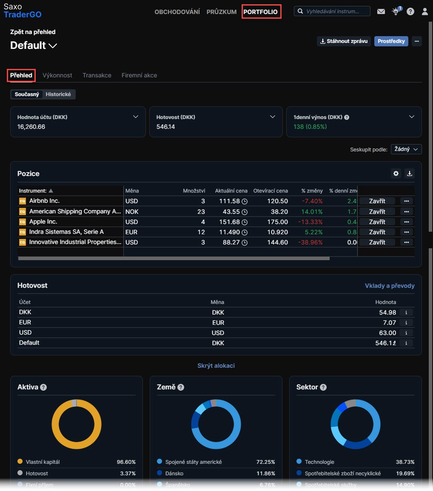Click the search magnifier icon
Viewport: 433px width, 491px height.
pos(300,11)
